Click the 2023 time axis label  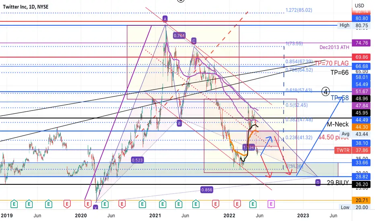pyautogui.click(x=303, y=215)
